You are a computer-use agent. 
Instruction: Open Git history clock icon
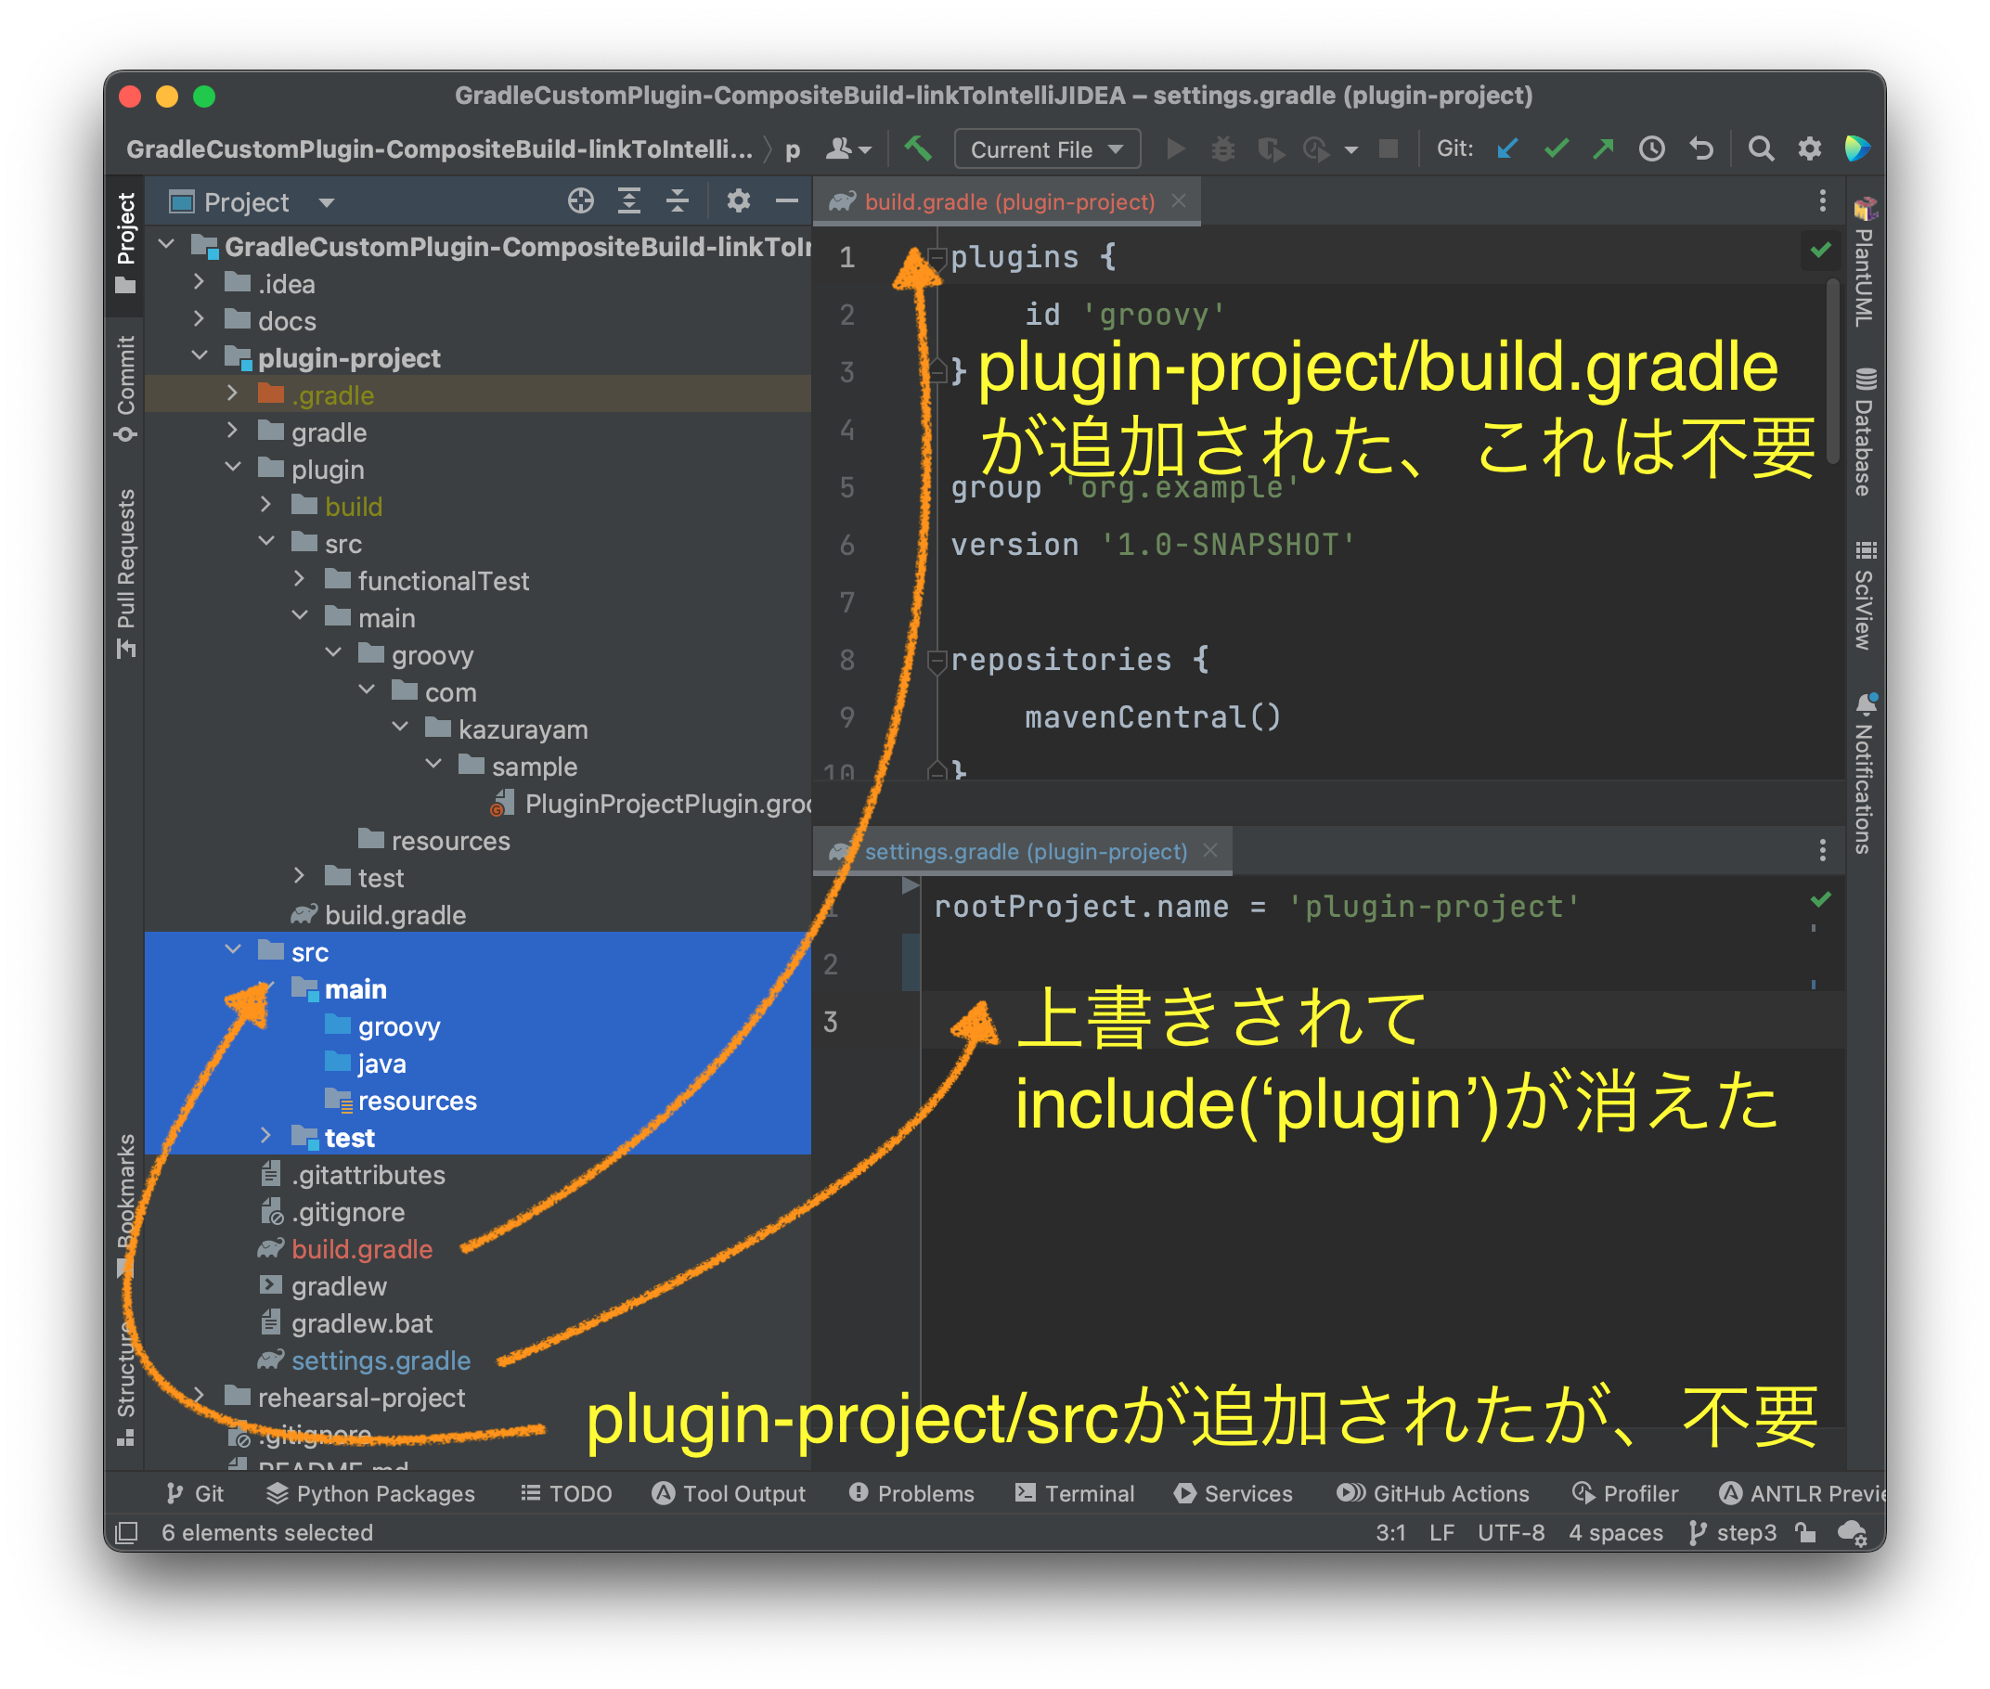tap(1652, 148)
